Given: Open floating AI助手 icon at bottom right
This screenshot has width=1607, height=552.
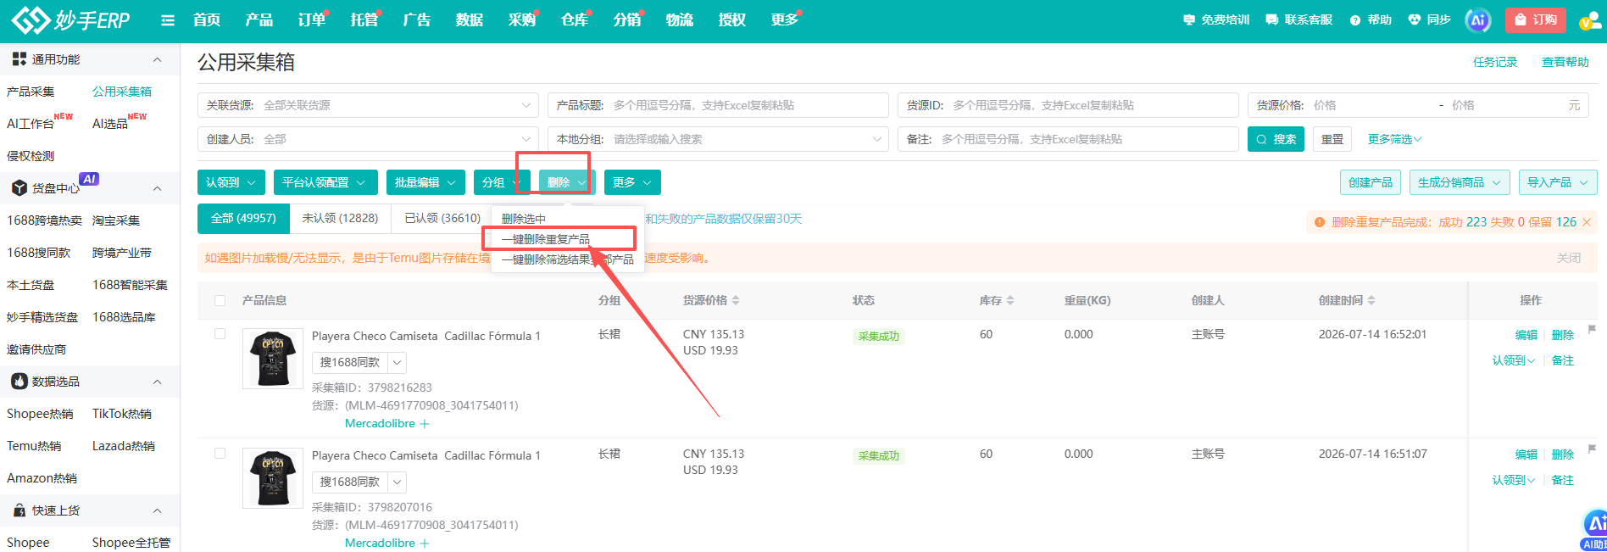Looking at the screenshot, I should point(1594,530).
